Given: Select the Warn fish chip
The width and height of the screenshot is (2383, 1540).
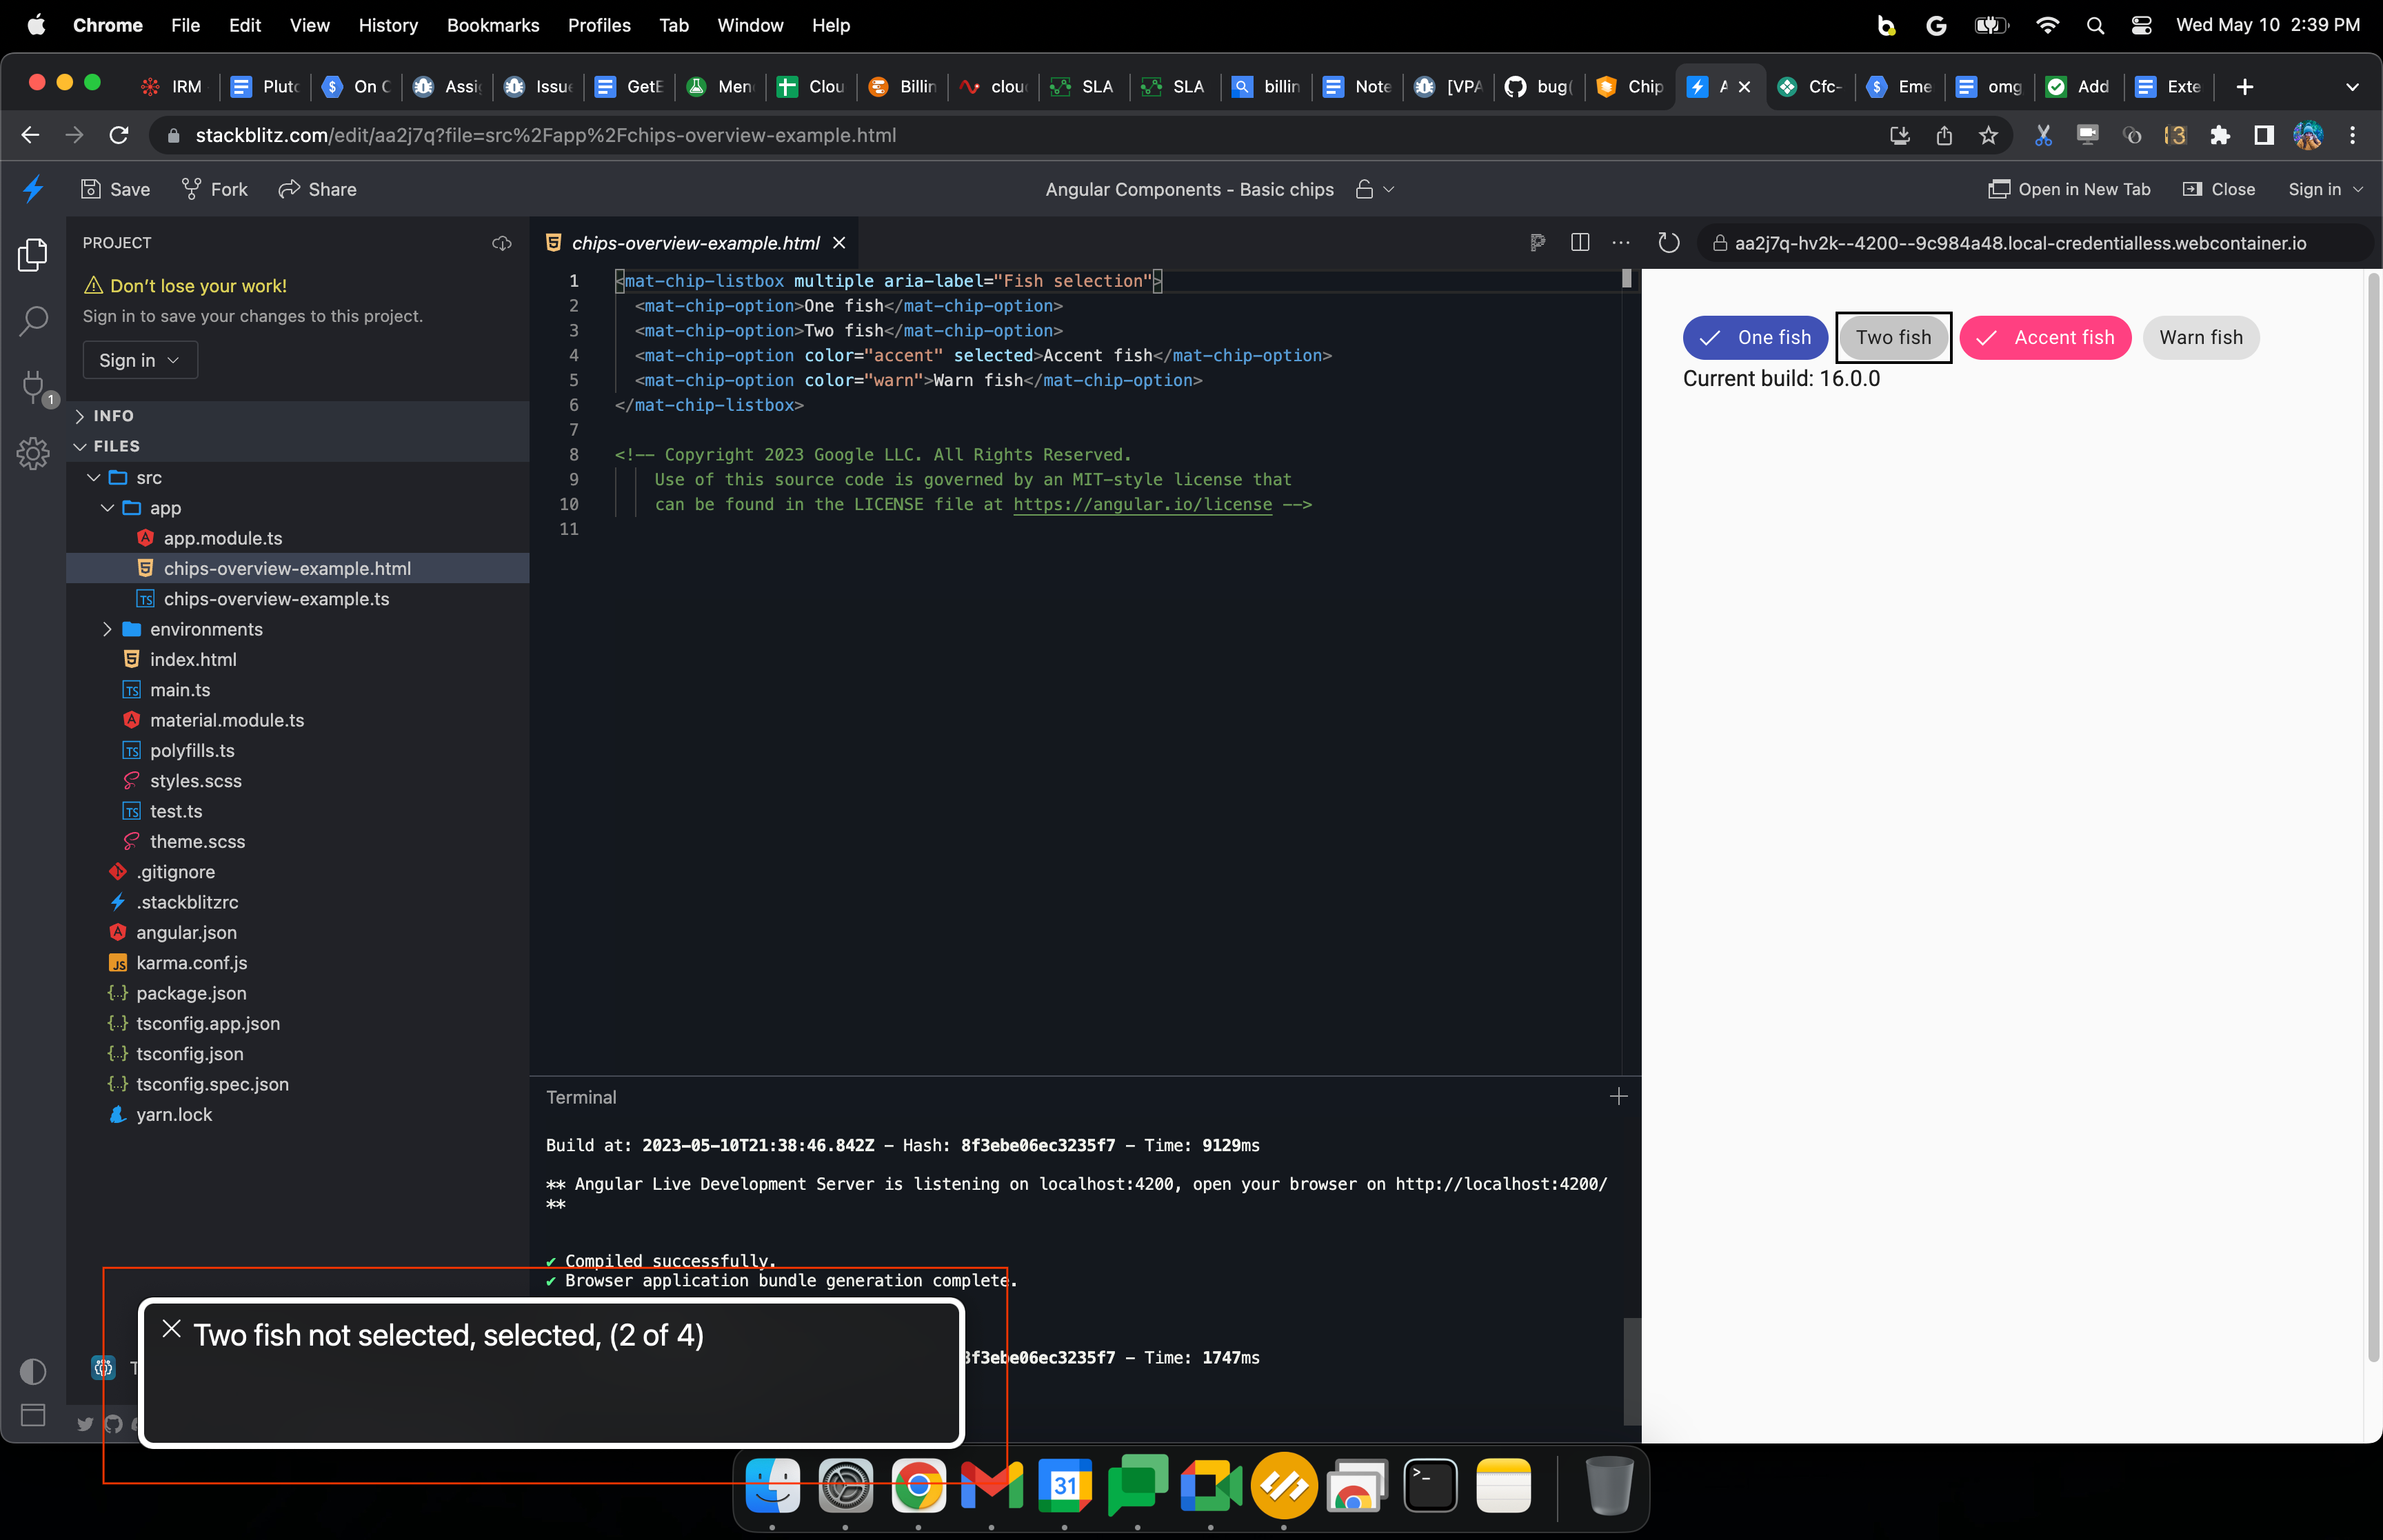Looking at the screenshot, I should [x=2201, y=337].
